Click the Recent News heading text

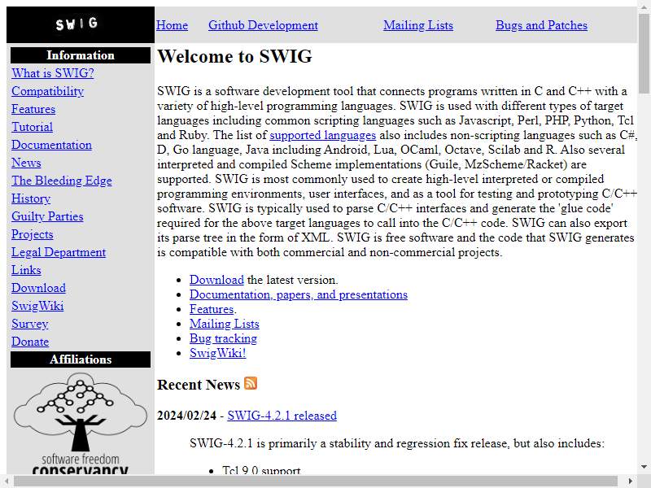199,385
